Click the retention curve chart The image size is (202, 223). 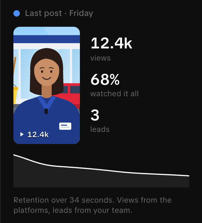tap(101, 171)
